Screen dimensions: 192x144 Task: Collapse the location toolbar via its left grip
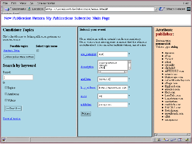[2, 9]
